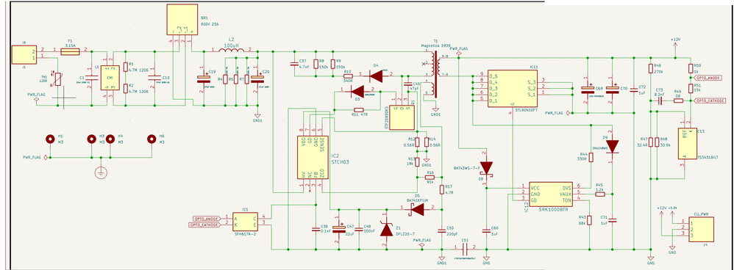Select resistor R45 1.2k
The image size is (734, 270).
point(599,194)
